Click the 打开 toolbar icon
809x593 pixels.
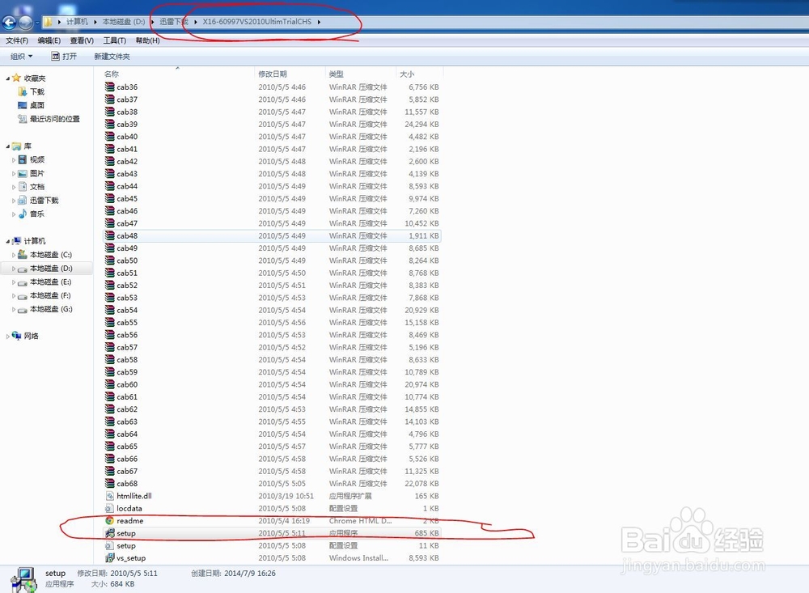pyautogui.click(x=55, y=57)
